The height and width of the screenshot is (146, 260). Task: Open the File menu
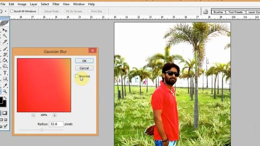click(3, 4)
